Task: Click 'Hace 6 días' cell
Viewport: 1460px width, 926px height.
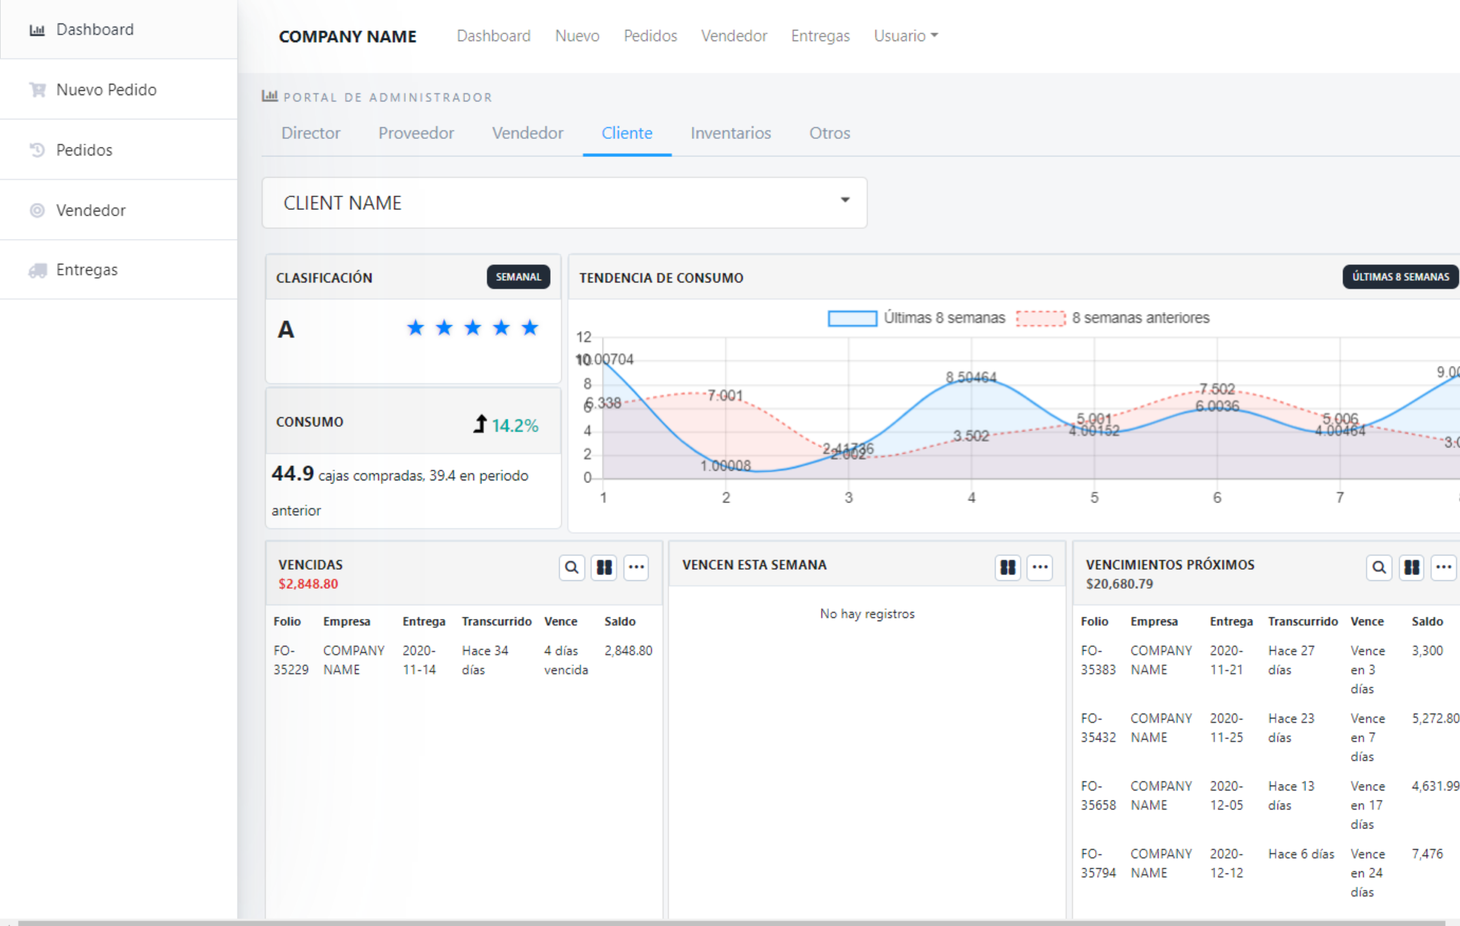Action: tap(1301, 854)
